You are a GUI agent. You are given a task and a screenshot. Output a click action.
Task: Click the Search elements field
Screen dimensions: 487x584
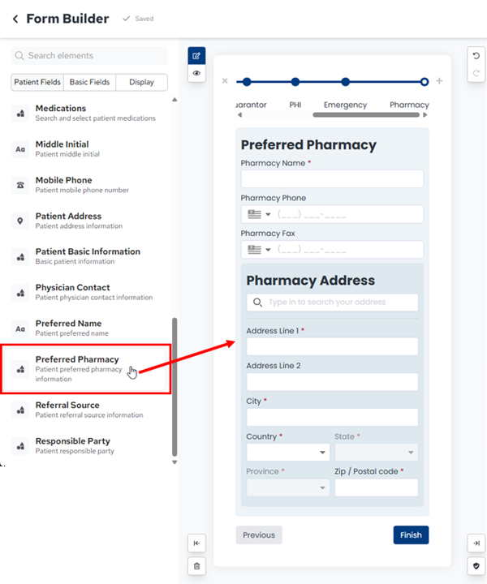(89, 55)
